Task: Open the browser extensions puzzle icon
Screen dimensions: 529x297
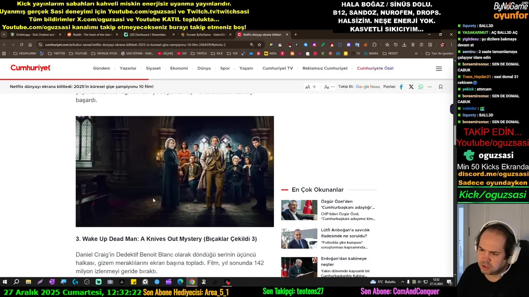Action: coord(374,45)
